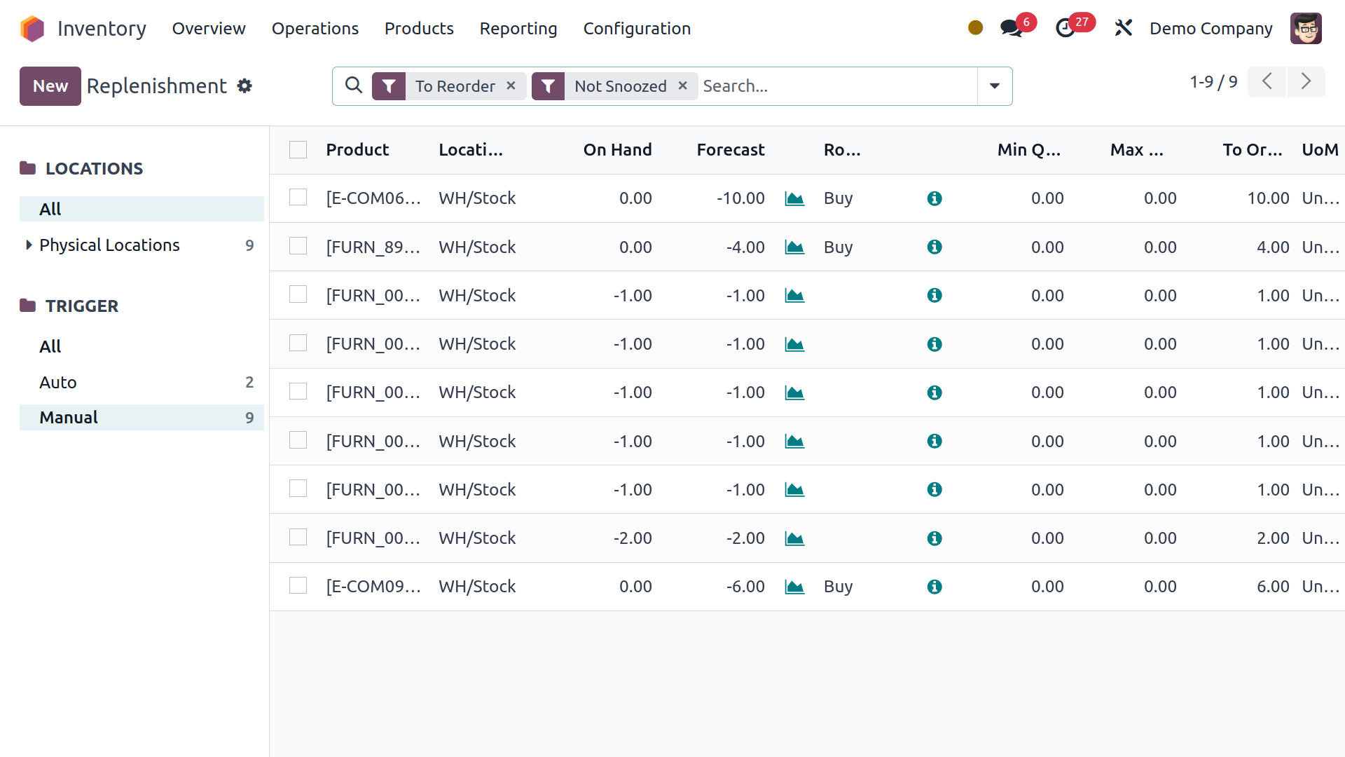Open the user avatar menu
The image size is (1345, 757).
tap(1305, 28)
